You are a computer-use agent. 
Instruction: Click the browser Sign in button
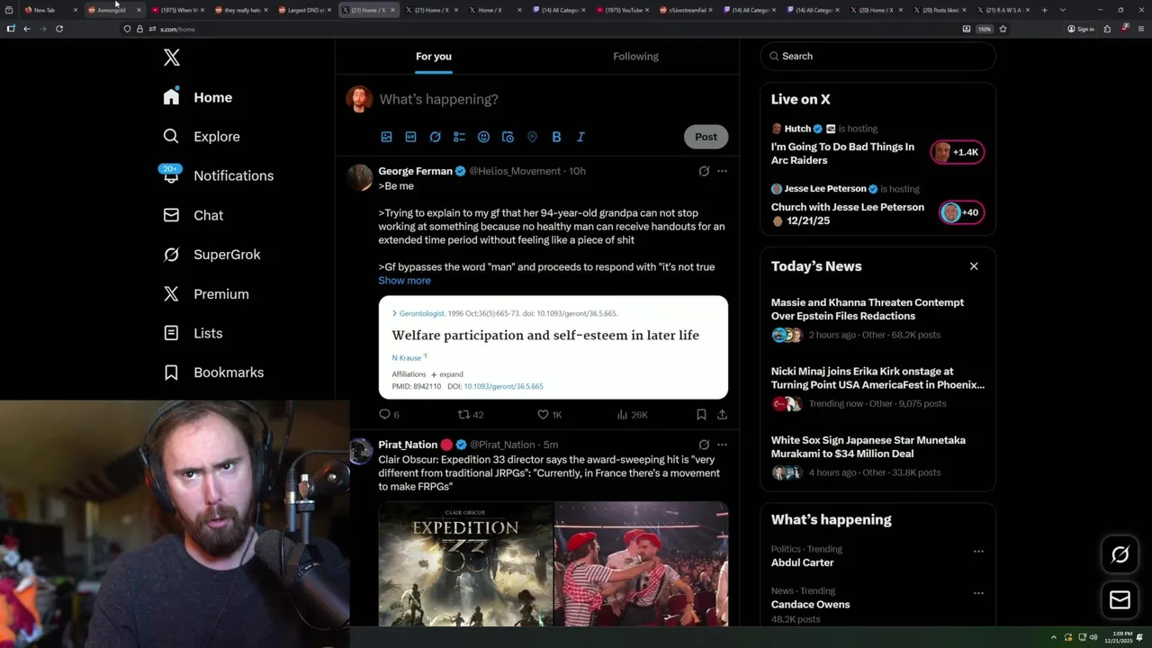(x=1081, y=29)
